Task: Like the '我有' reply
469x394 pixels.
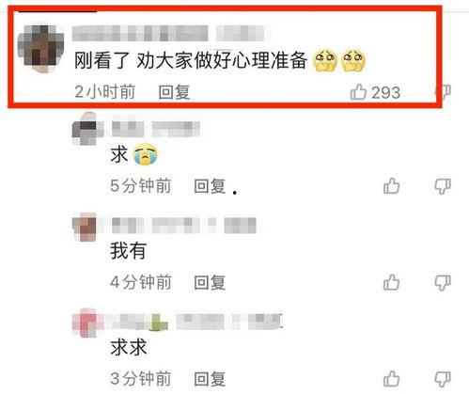Action: pyautogui.click(x=391, y=282)
